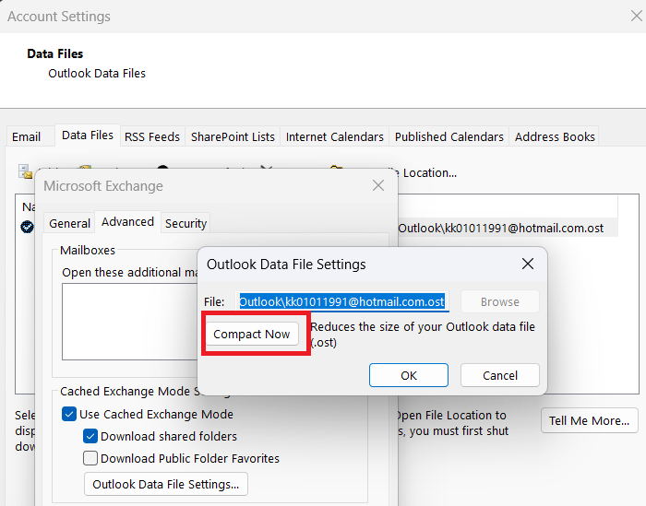
Task: Click the additional mailboxes list box
Action: (x=130, y=322)
